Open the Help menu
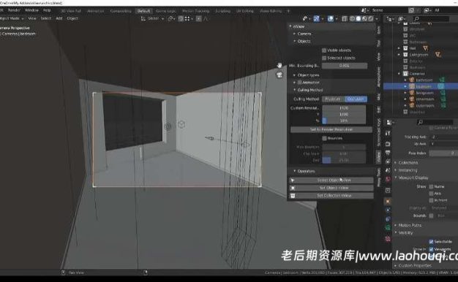This screenshot has width=458, height=282. click(x=47, y=10)
